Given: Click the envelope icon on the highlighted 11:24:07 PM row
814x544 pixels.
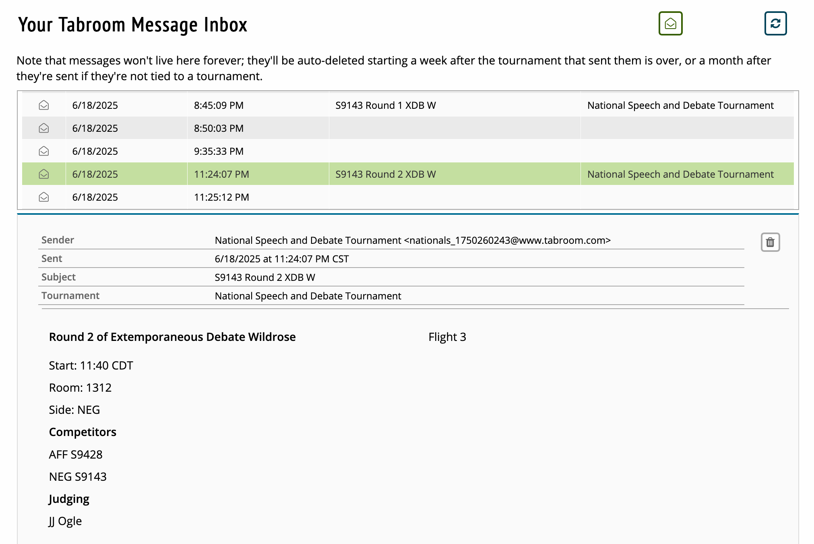Looking at the screenshot, I should [44, 174].
